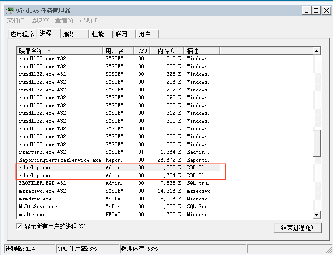
Task: Switch to the 应用程序 tab
Action: pos(22,34)
